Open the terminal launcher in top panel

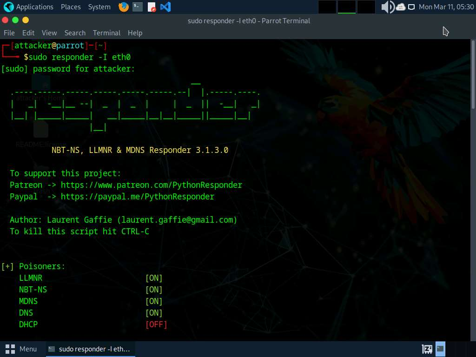point(137,7)
